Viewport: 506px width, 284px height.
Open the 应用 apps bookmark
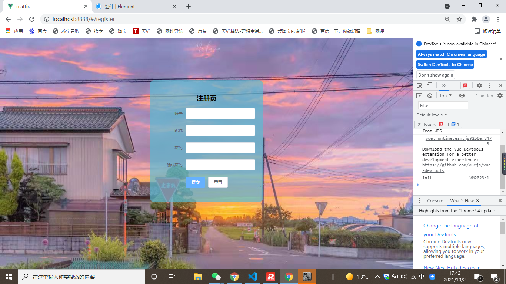[14, 31]
